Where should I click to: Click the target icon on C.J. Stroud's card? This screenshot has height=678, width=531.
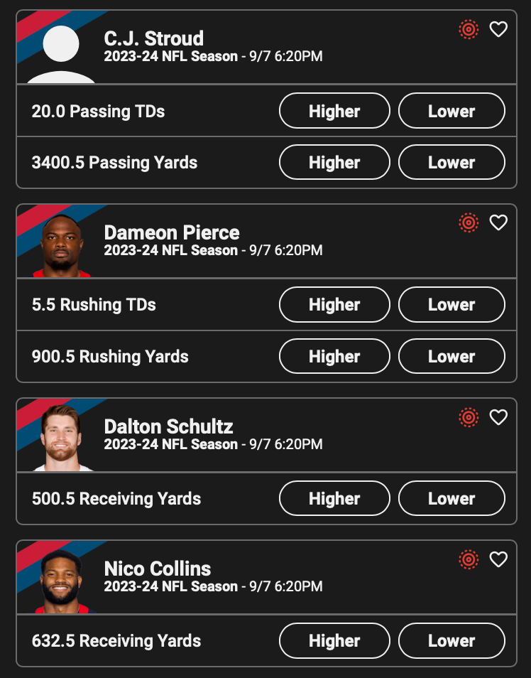(469, 29)
